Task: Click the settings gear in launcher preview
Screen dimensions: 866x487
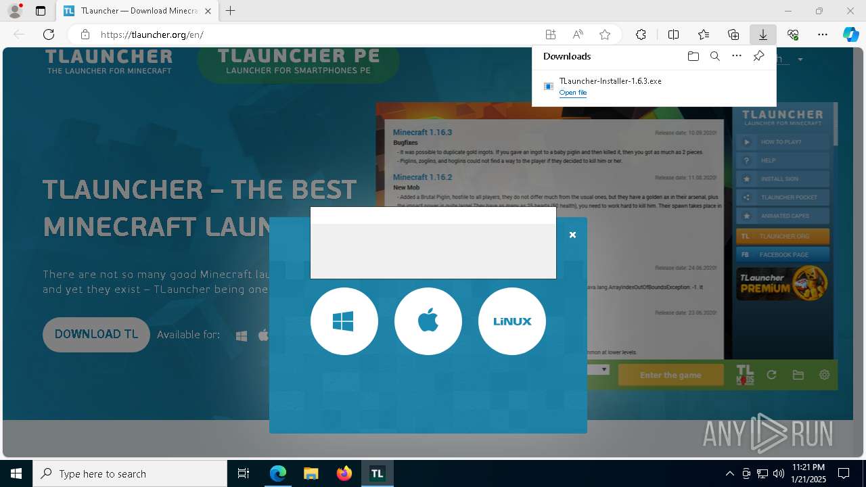Action: [x=824, y=375]
